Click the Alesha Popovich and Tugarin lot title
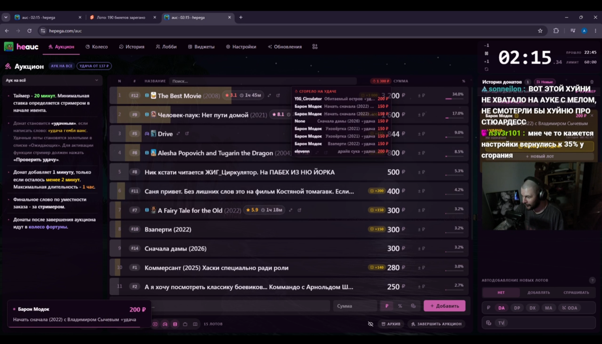 [215, 153]
